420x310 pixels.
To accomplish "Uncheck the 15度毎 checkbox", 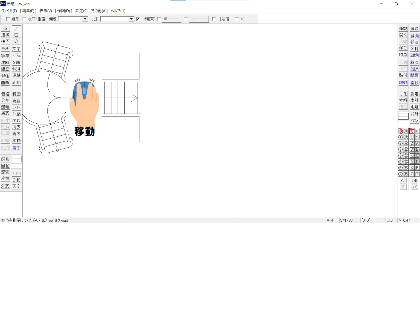I will coord(138,19).
